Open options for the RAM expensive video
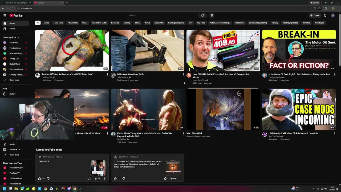The height and width of the screenshot is (192, 341). coord(259,74)
